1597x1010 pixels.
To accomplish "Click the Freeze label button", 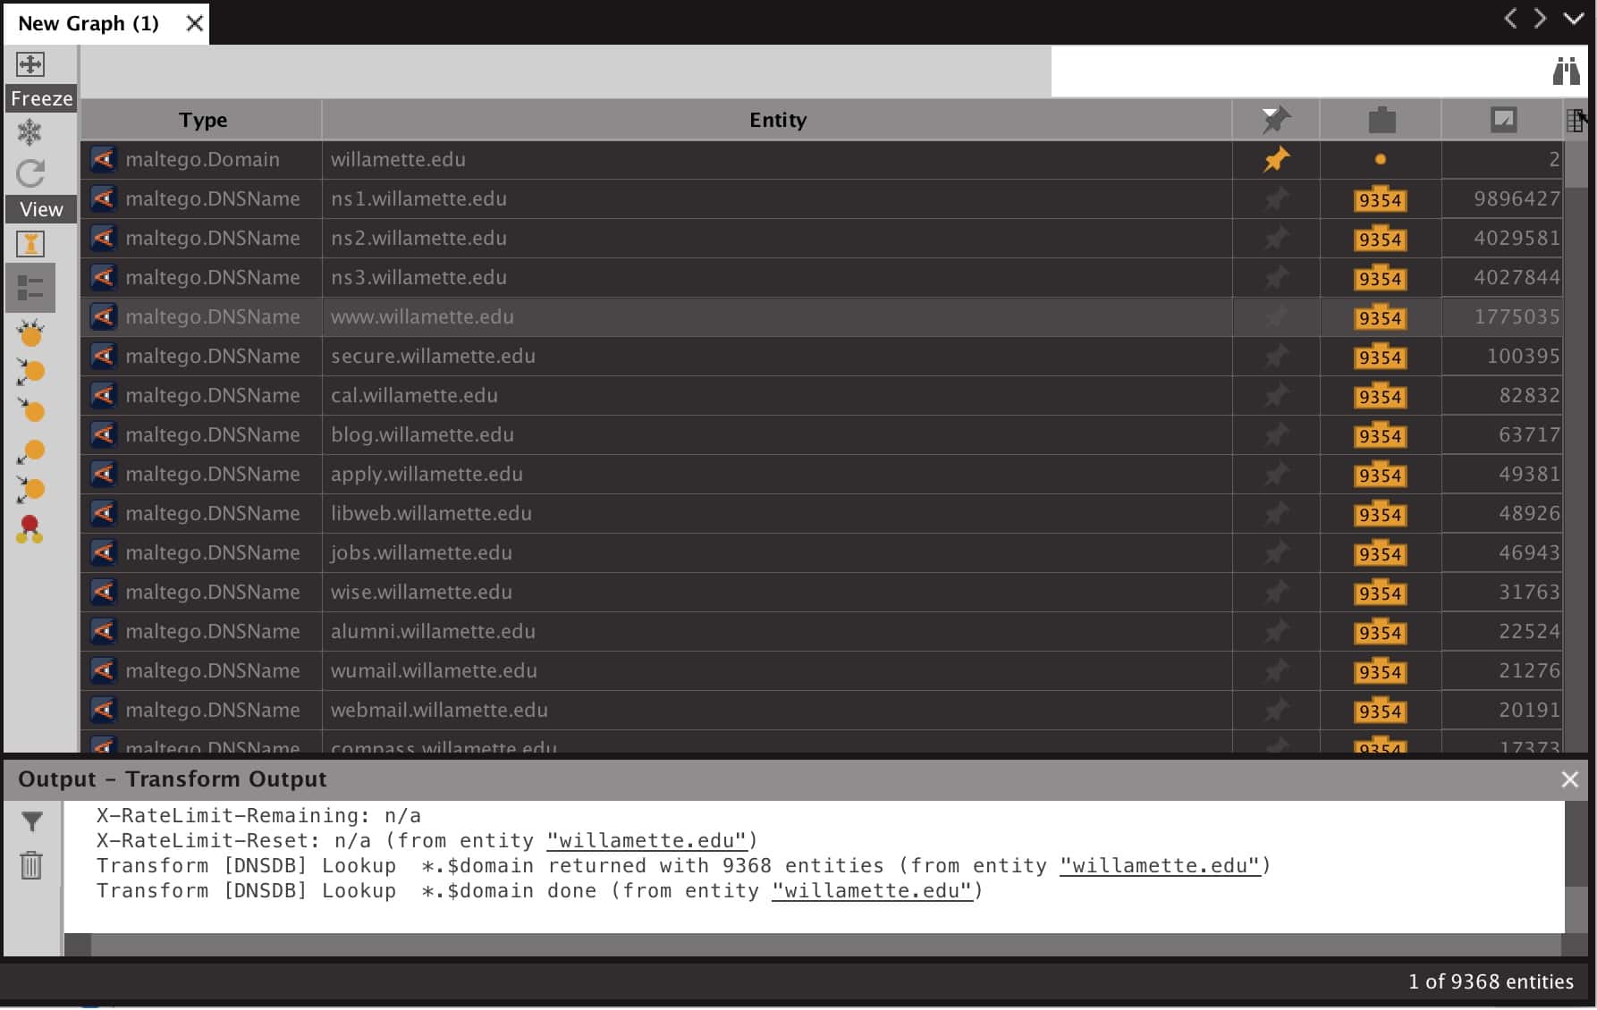I will pyautogui.click(x=41, y=98).
